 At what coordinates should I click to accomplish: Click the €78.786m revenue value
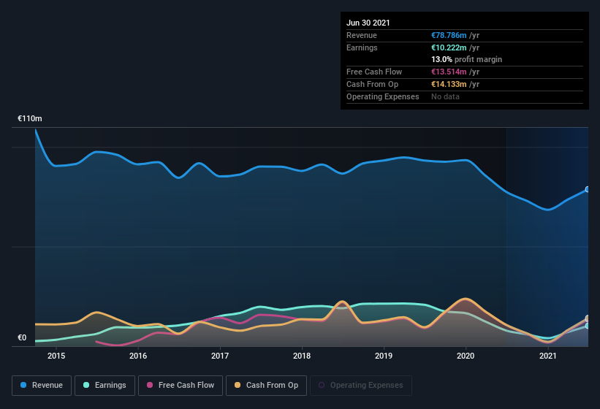coord(449,35)
